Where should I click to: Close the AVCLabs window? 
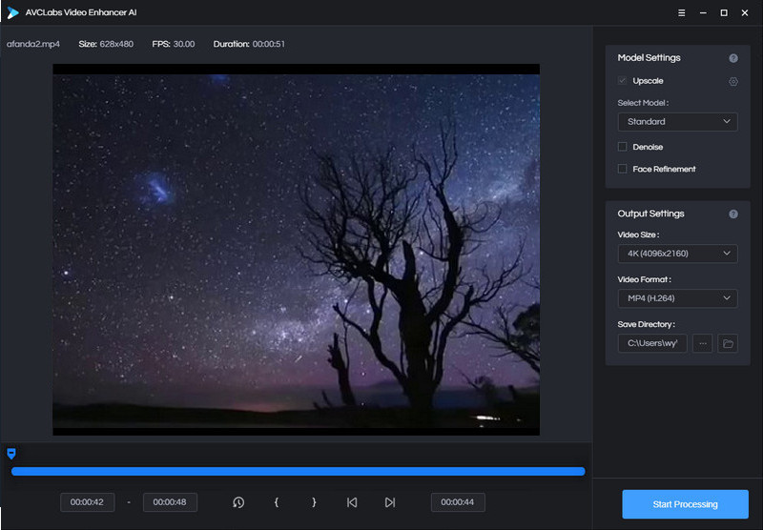tap(745, 13)
